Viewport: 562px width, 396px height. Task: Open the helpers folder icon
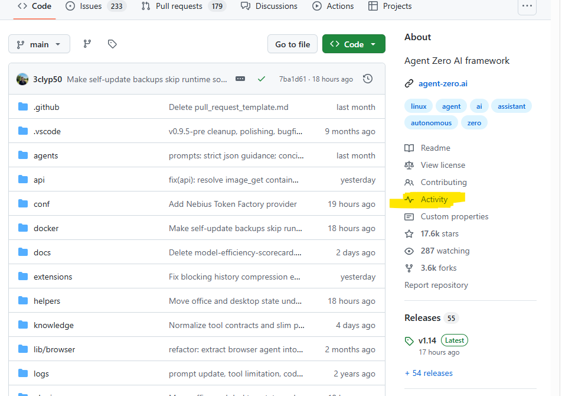coord(23,300)
